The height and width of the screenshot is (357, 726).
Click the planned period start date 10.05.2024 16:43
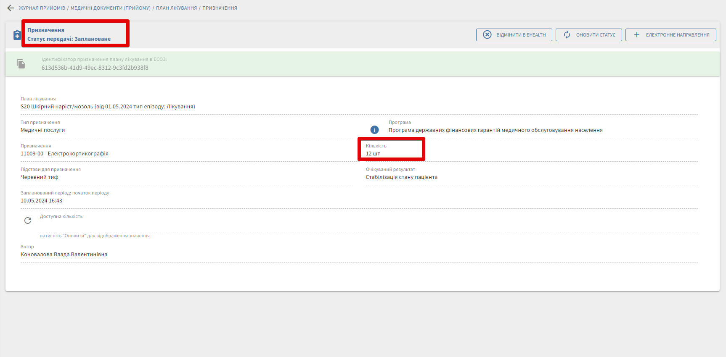[41, 201]
